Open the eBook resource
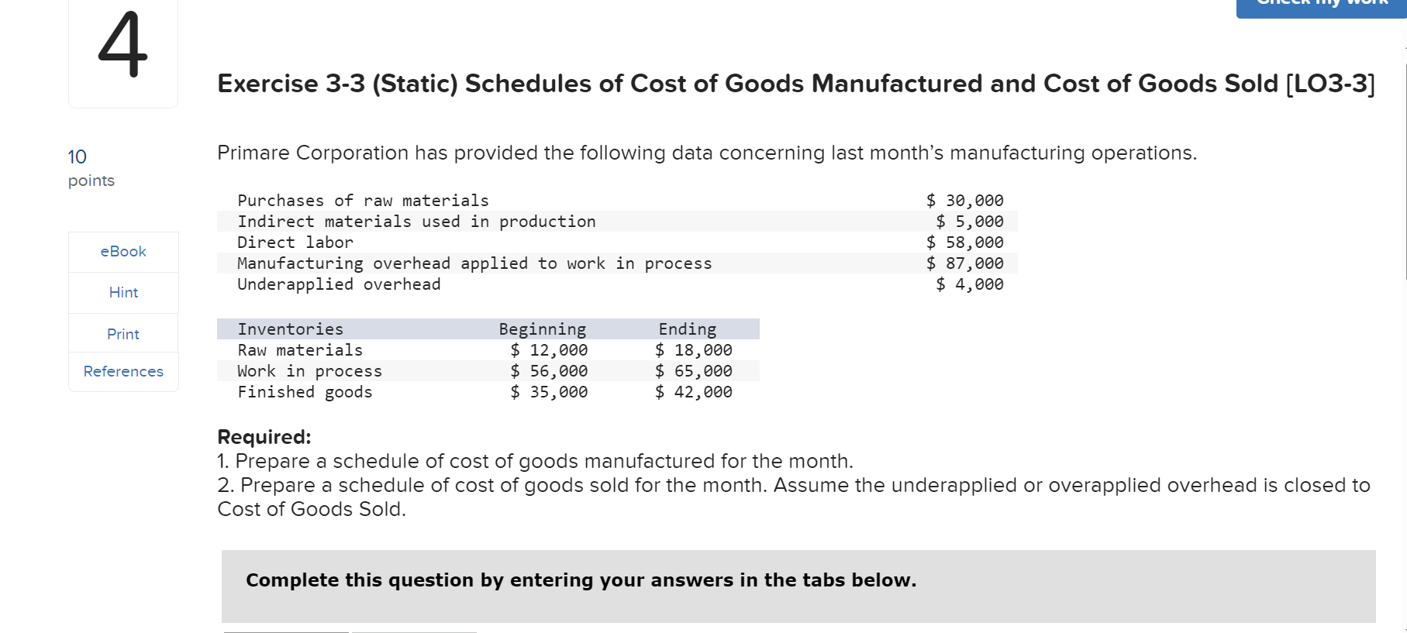The height and width of the screenshot is (633, 1407). click(x=122, y=251)
